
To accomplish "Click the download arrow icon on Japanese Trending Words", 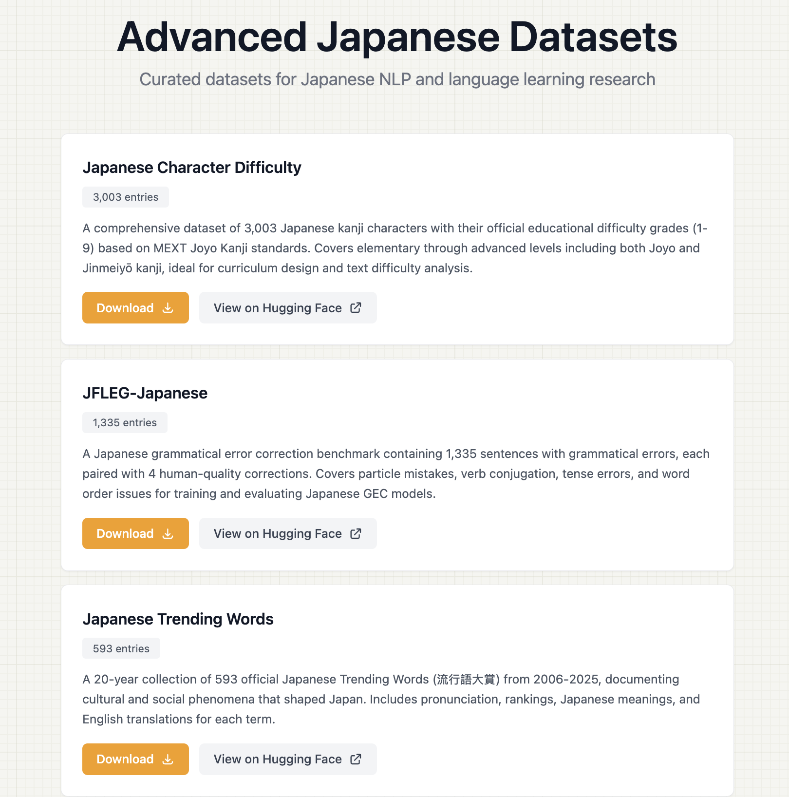I will click(168, 759).
